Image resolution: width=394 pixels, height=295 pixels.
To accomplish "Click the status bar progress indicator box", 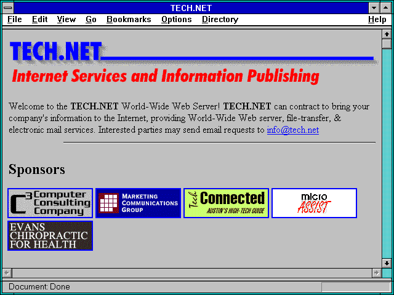I will pos(356,287).
